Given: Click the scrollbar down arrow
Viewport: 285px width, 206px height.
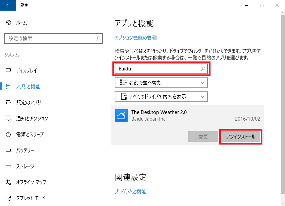Looking at the screenshot, I should 282,203.
